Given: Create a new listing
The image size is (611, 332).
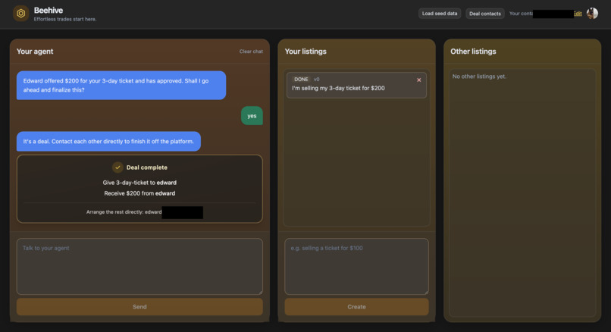Looking at the screenshot, I should [x=356, y=307].
